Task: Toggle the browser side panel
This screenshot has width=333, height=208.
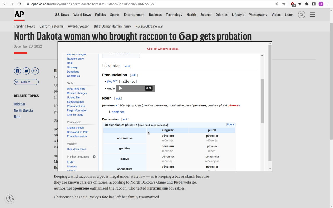Action: click(314, 4)
